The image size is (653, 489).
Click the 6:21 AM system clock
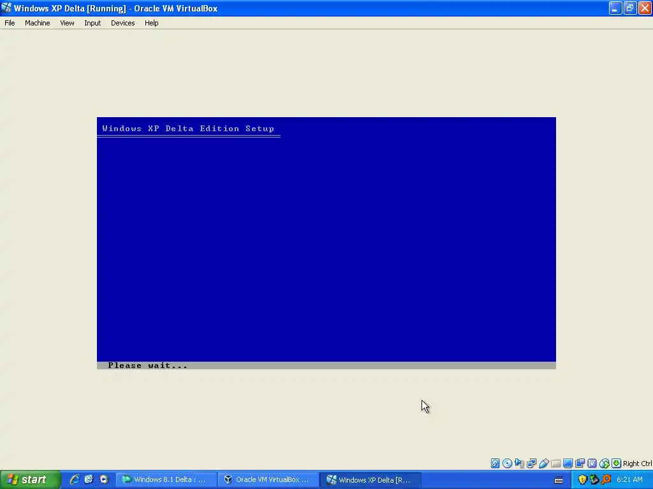click(629, 479)
